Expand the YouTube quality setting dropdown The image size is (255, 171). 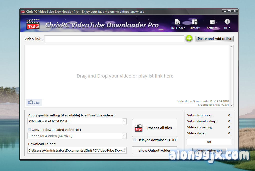point(124,121)
